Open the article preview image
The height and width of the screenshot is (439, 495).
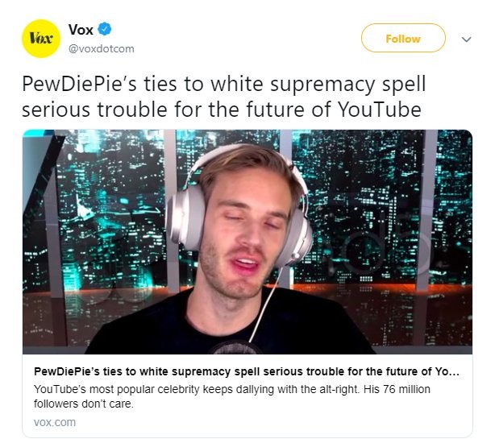pos(247,242)
